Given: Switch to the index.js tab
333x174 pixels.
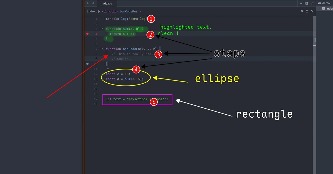Looking at the screenshot, I should 107,3.
